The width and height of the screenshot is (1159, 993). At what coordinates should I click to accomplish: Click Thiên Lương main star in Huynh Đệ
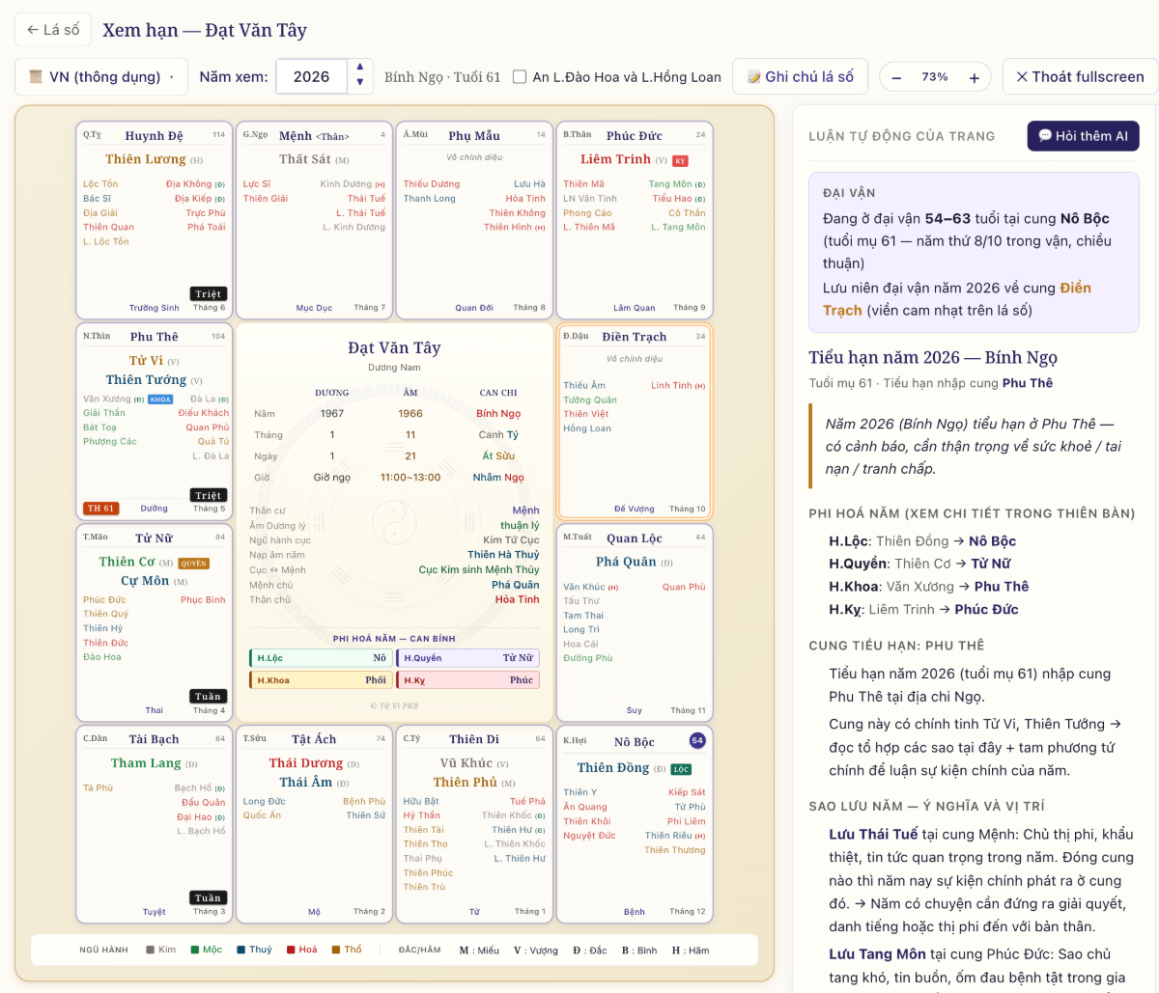[x=145, y=159]
